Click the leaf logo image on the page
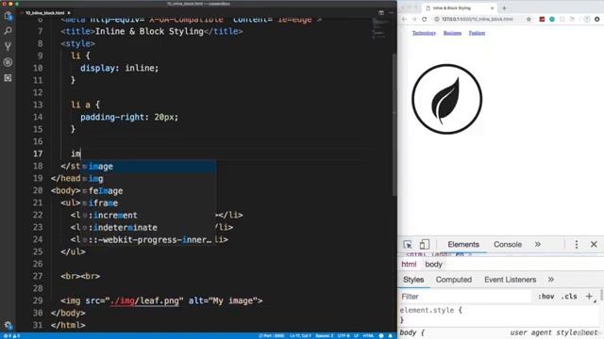 pos(446,99)
